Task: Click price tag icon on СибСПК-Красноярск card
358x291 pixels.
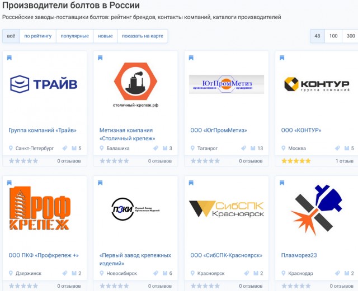Action: coord(247,273)
